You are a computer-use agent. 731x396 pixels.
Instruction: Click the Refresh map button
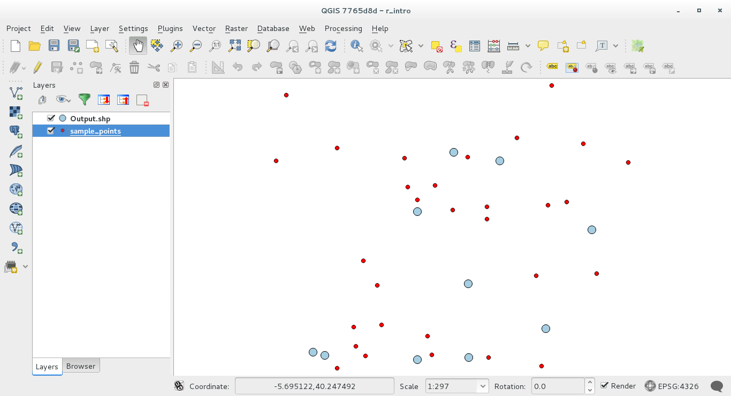[331, 46]
